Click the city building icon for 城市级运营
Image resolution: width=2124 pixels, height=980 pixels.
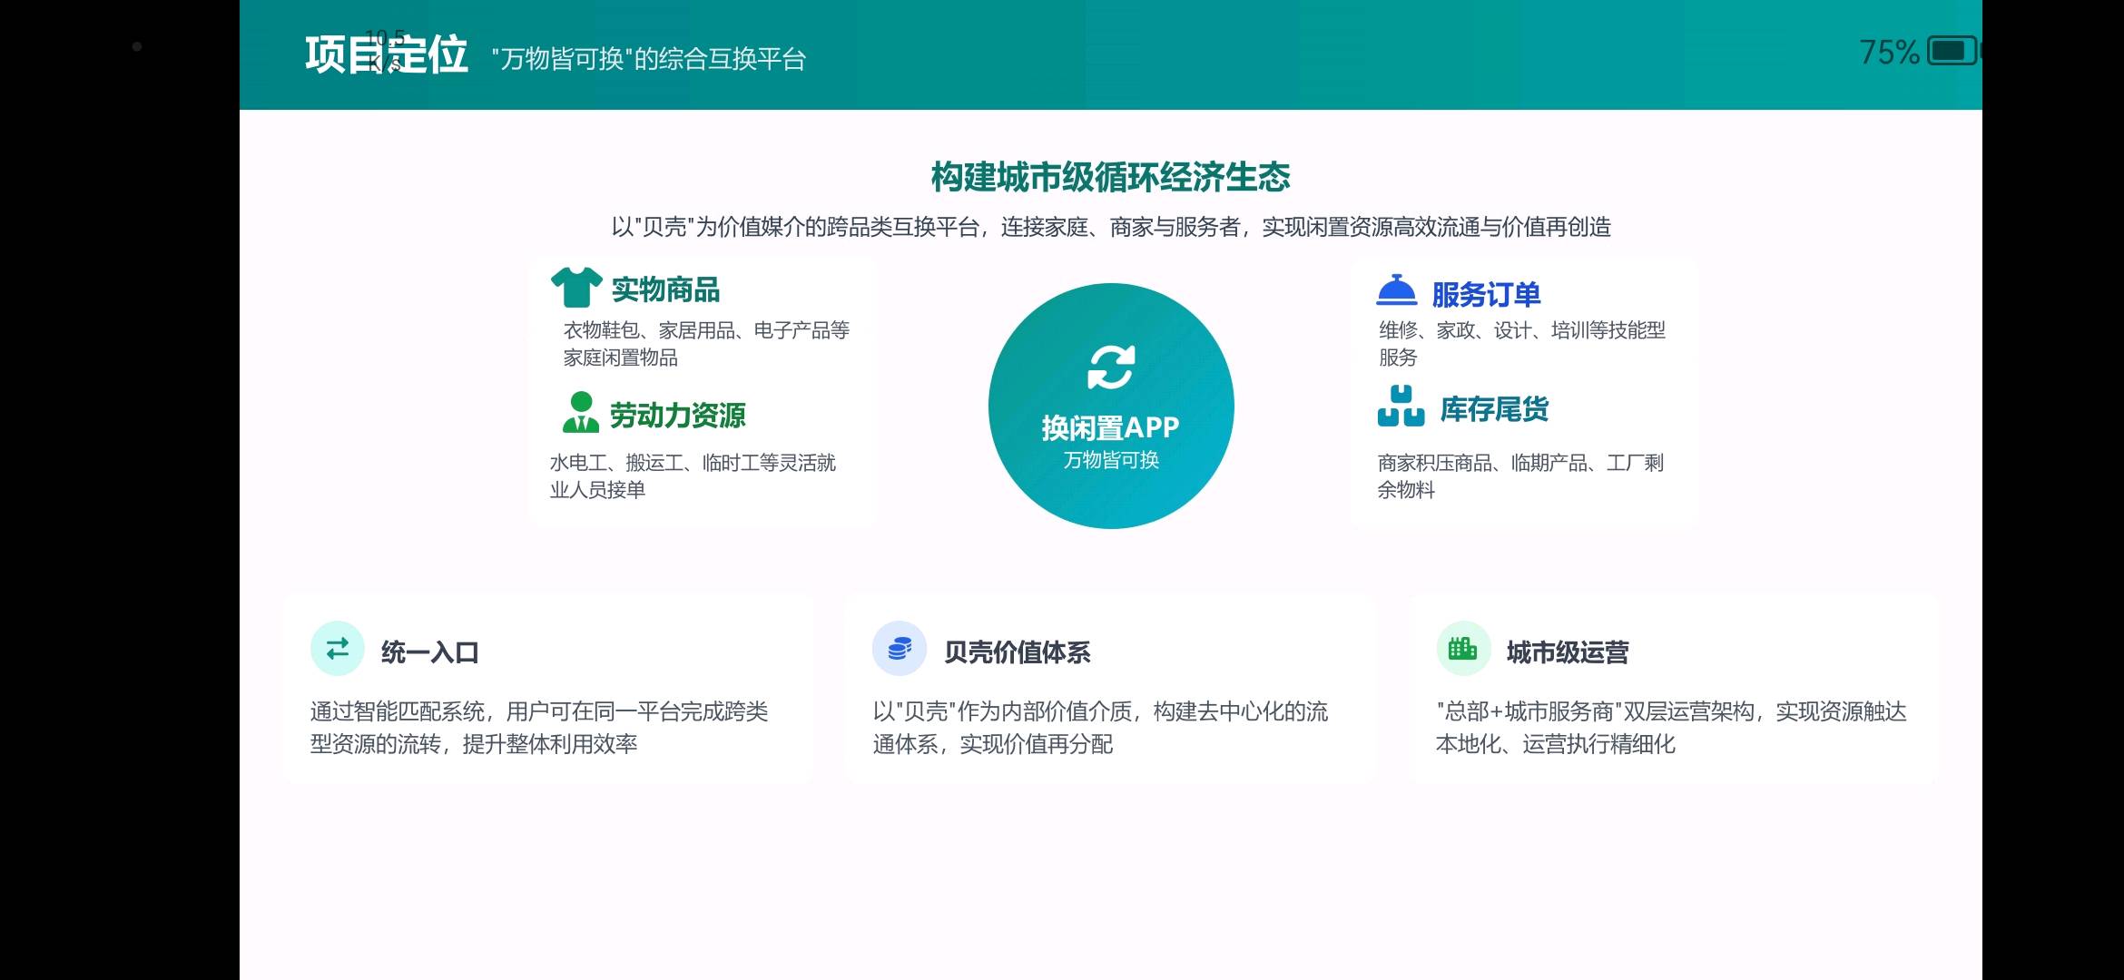[x=1463, y=649]
